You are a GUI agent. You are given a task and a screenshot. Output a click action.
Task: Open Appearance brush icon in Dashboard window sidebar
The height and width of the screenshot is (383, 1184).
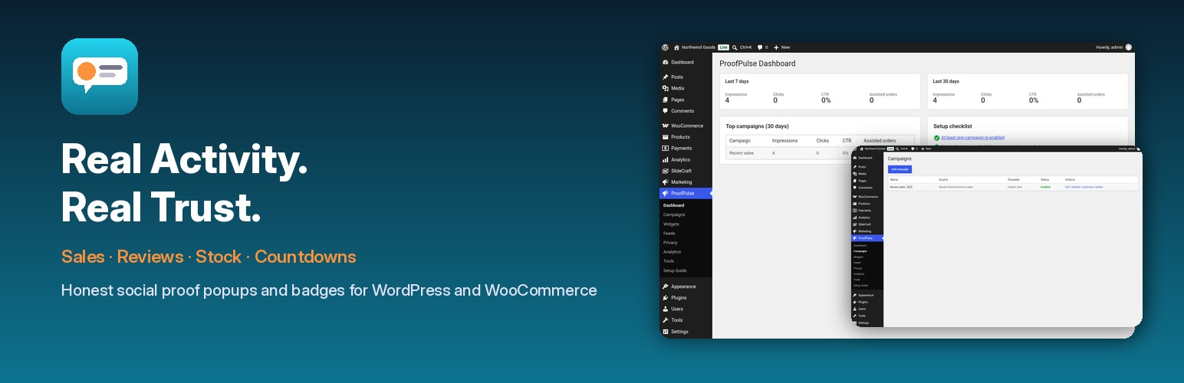point(665,286)
